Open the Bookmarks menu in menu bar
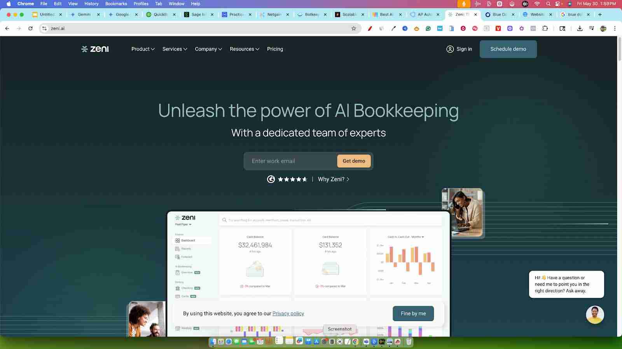The width and height of the screenshot is (622, 349). [x=116, y=3]
